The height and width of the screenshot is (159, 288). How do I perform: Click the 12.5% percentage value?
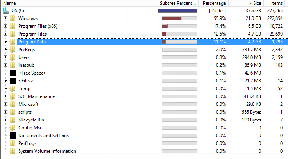[220, 34]
